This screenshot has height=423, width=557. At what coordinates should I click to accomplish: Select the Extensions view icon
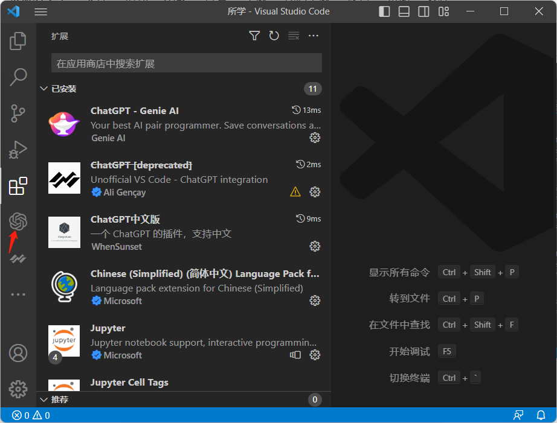click(18, 186)
